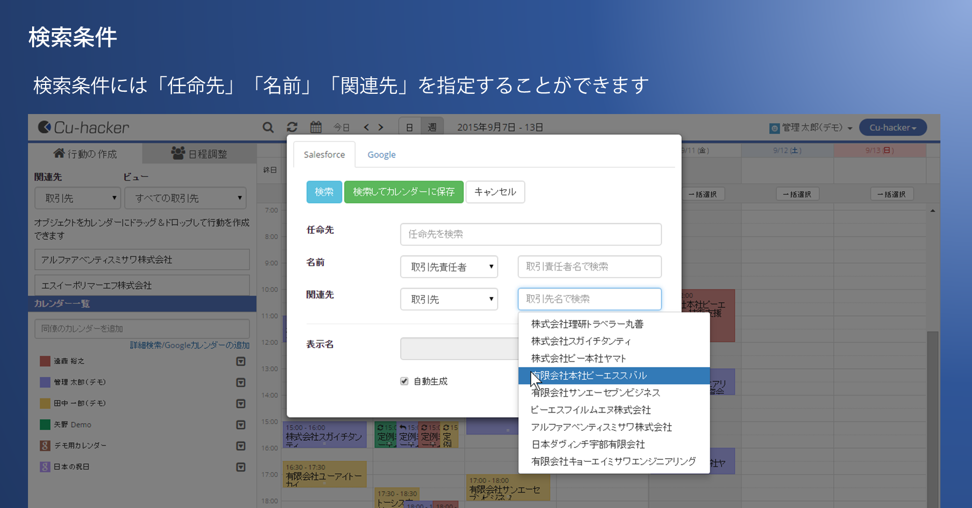The height and width of the screenshot is (508, 972).
Task: Click the 9/13 (日) column header
Action: [x=880, y=150]
